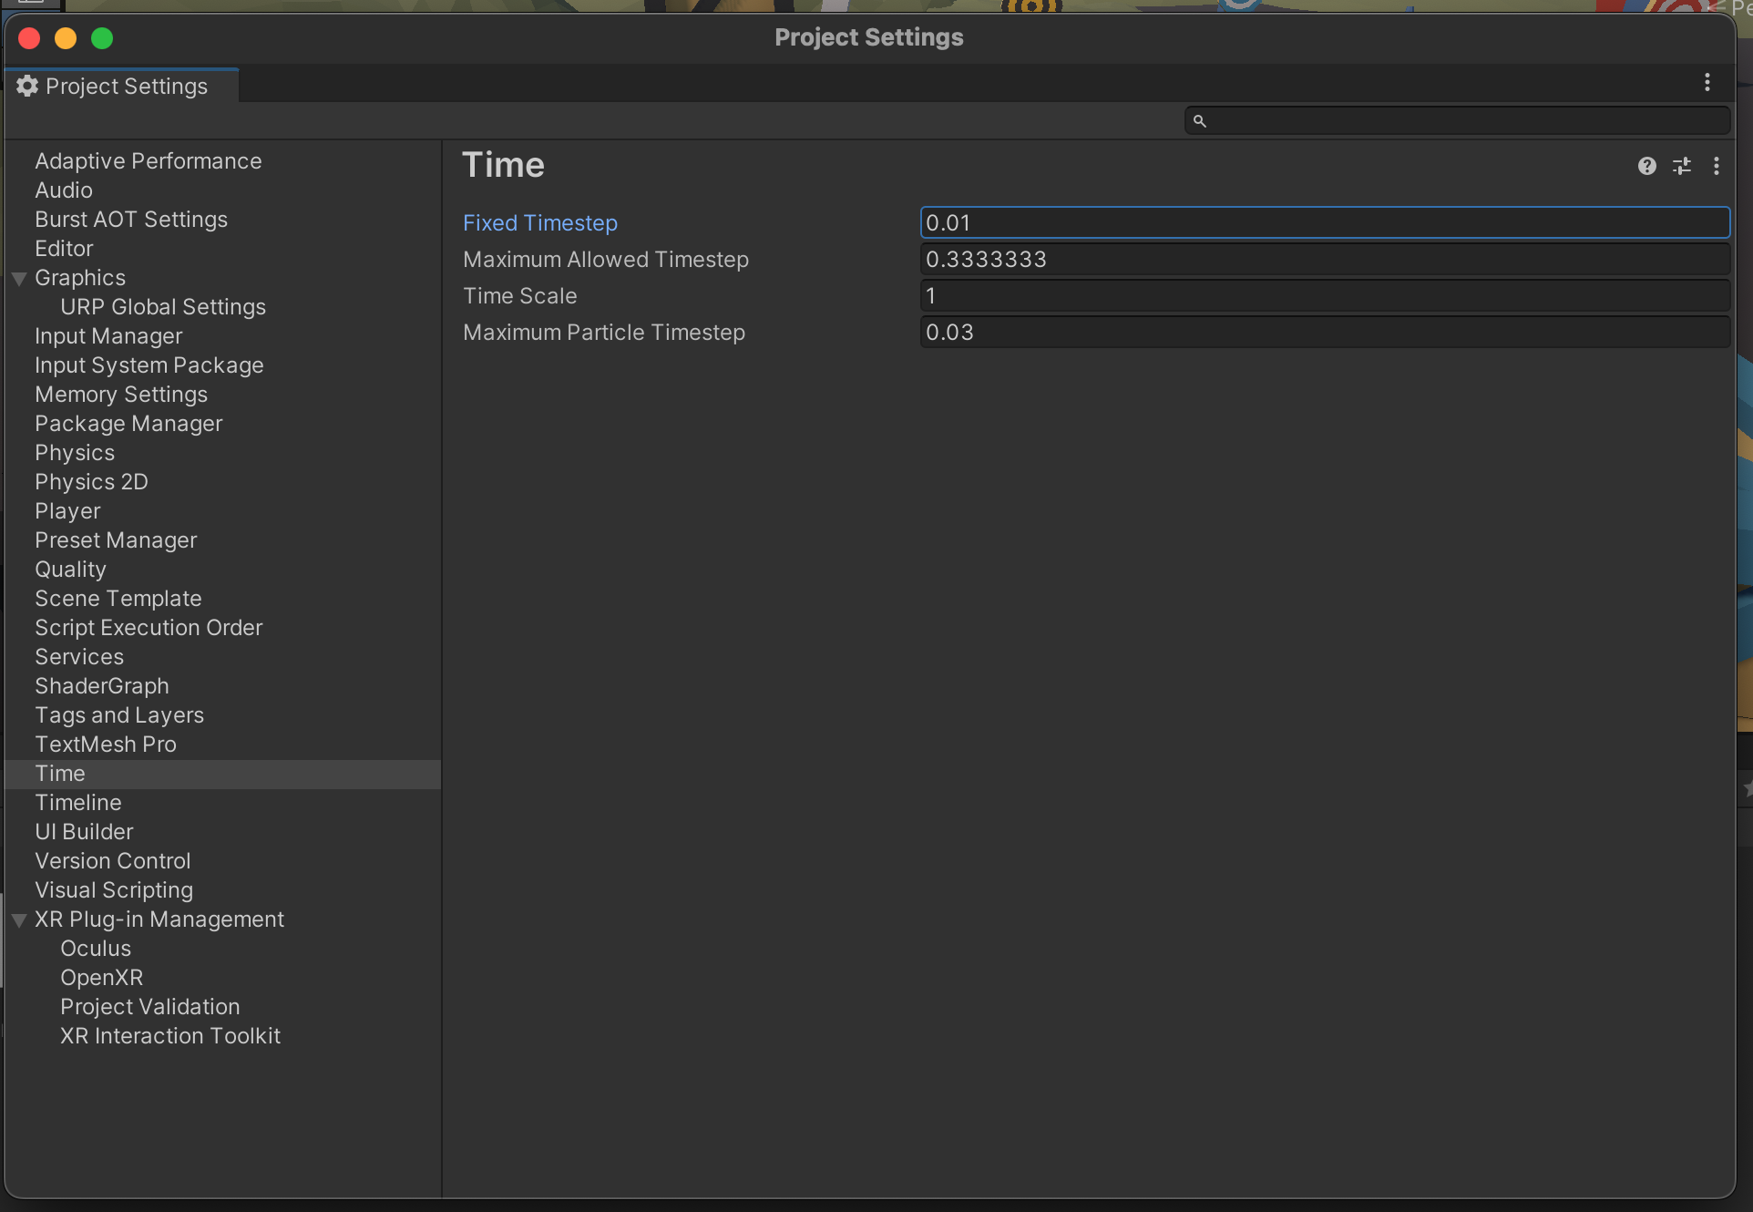This screenshot has width=1753, height=1212.
Task: Click the Time presets slider icon
Action: point(1682,166)
